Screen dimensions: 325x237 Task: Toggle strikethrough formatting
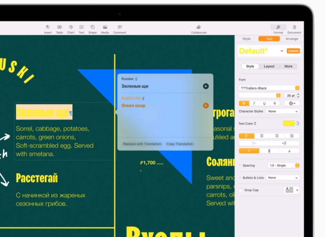(x=274, y=103)
